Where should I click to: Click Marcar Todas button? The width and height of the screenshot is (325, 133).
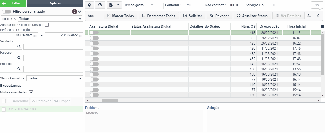click(x=120, y=16)
